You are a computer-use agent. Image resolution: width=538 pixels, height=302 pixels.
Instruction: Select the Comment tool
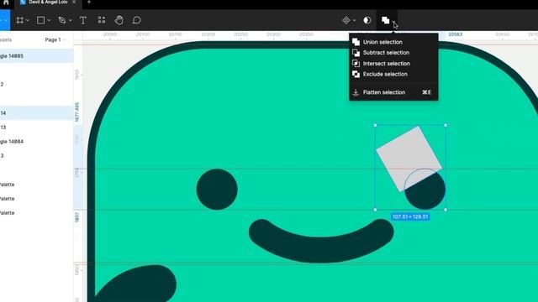pos(136,20)
